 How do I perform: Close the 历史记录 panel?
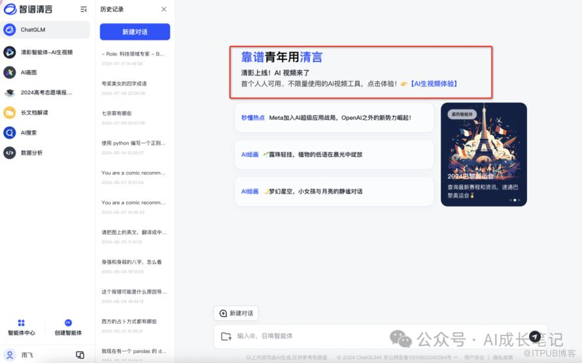163,9
